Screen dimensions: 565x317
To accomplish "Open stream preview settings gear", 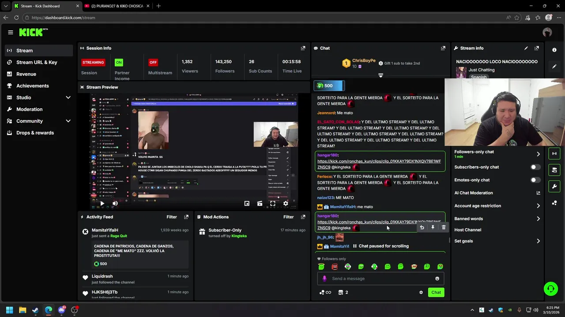I will click(x=286, y=203).
